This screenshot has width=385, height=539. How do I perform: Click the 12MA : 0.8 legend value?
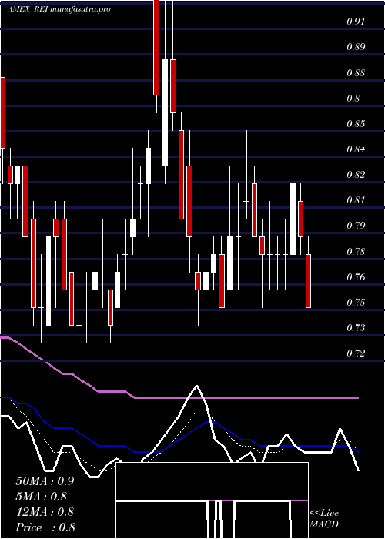click(45, 512)
